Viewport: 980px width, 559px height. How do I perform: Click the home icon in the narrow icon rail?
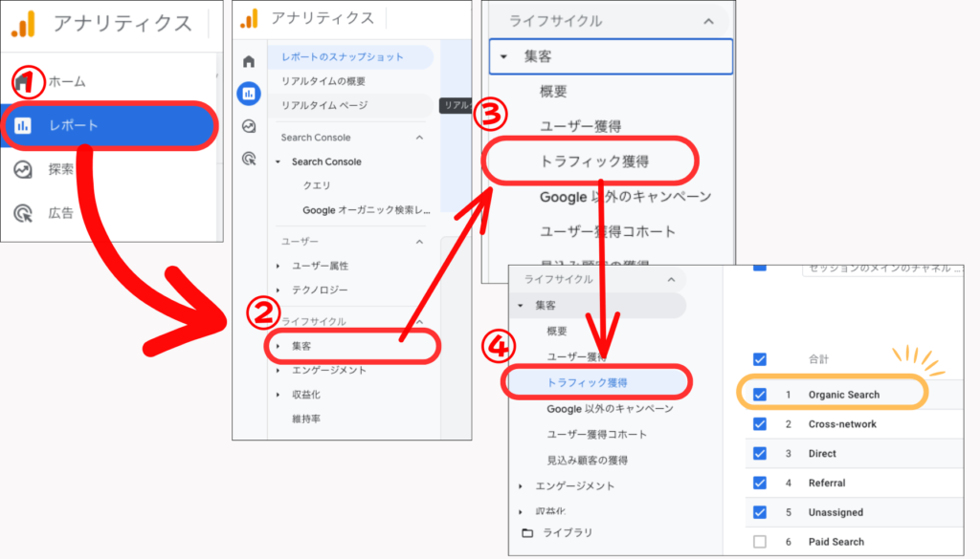(x=249, y=62)
